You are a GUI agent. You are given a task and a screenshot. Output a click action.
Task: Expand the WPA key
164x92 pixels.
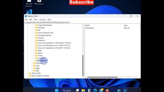point(32,71)
